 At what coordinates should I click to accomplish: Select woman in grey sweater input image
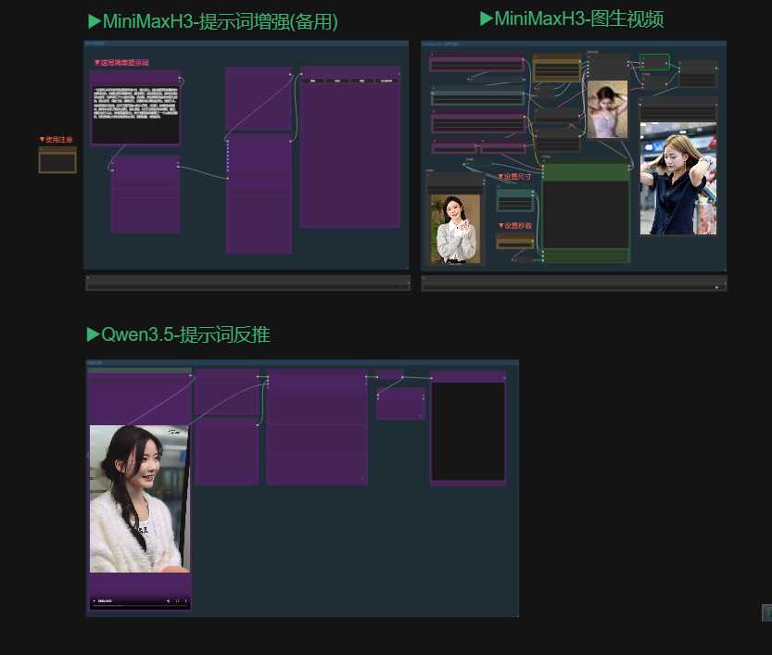click(x=455, y=229)
